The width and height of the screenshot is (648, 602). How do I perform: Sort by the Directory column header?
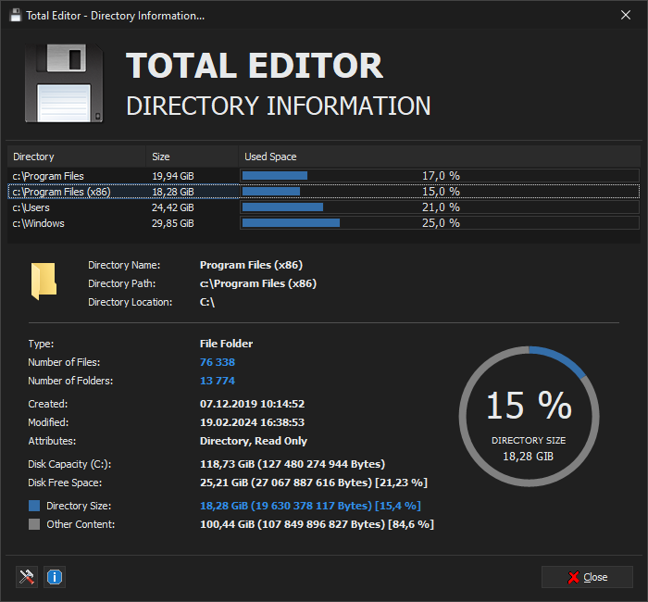(x=77, y=157)
